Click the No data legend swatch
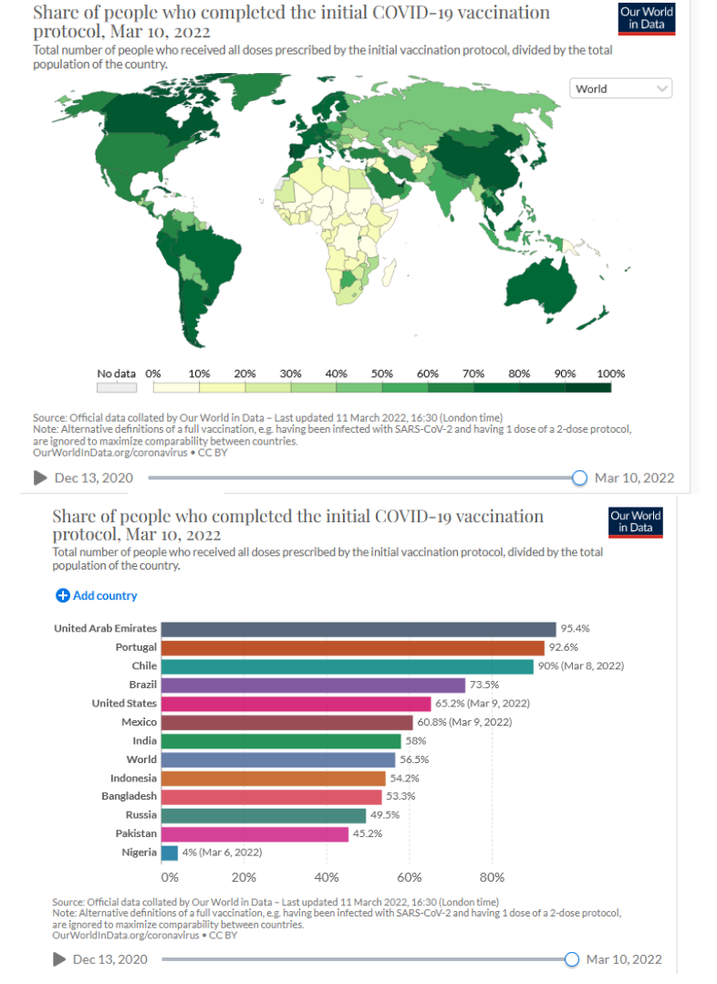 [116, 387]
